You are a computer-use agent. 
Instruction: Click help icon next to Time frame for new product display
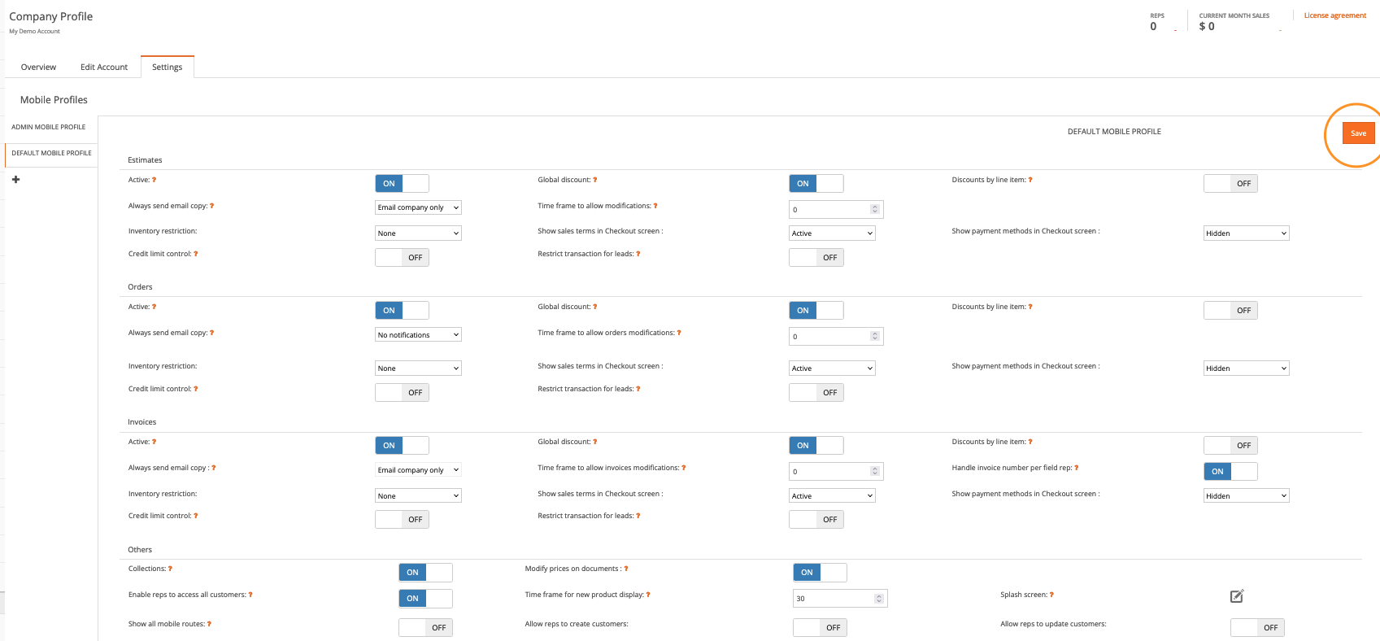[x=648, y=595]
